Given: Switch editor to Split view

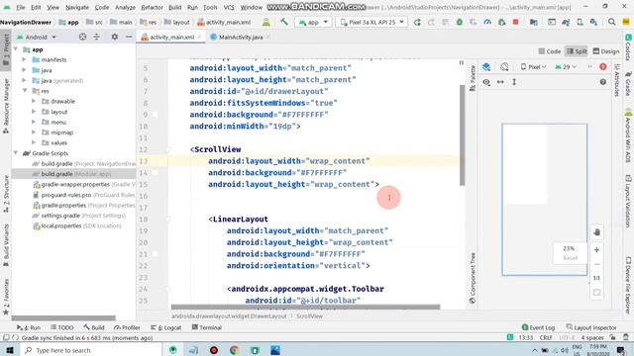Looking at the screenshot, I should [x=577, y=51].
